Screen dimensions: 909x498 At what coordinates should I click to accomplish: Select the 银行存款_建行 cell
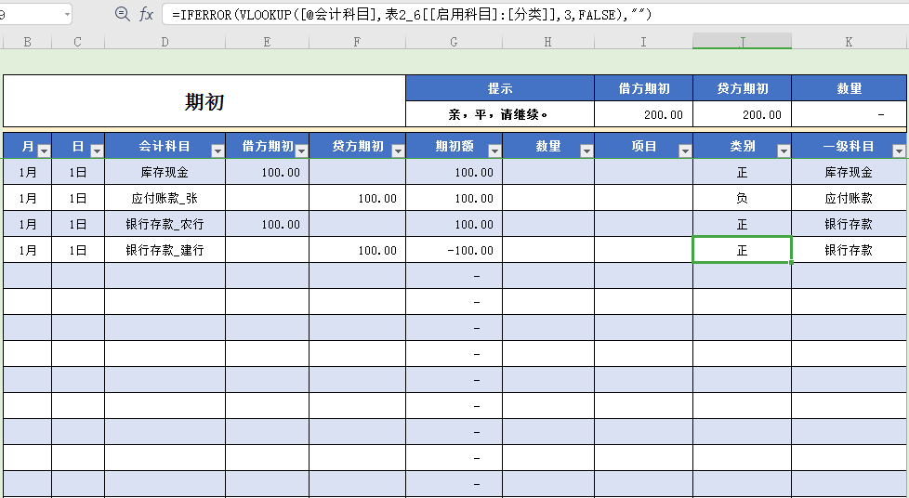(165, 250)
